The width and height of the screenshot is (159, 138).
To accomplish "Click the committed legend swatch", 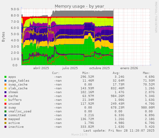I will [x=5, y=115].
